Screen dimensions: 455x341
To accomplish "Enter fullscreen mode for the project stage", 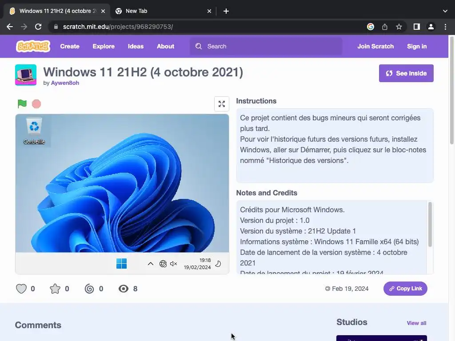I will [x=222, y=104].
